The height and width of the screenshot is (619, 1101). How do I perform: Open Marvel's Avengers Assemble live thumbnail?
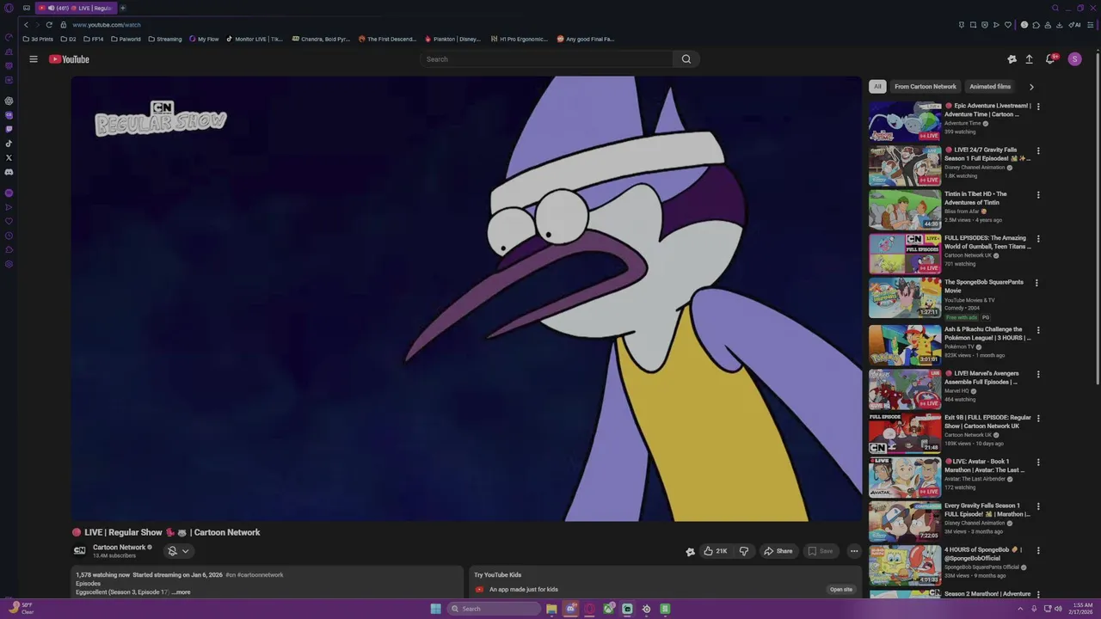click(905, 389)
